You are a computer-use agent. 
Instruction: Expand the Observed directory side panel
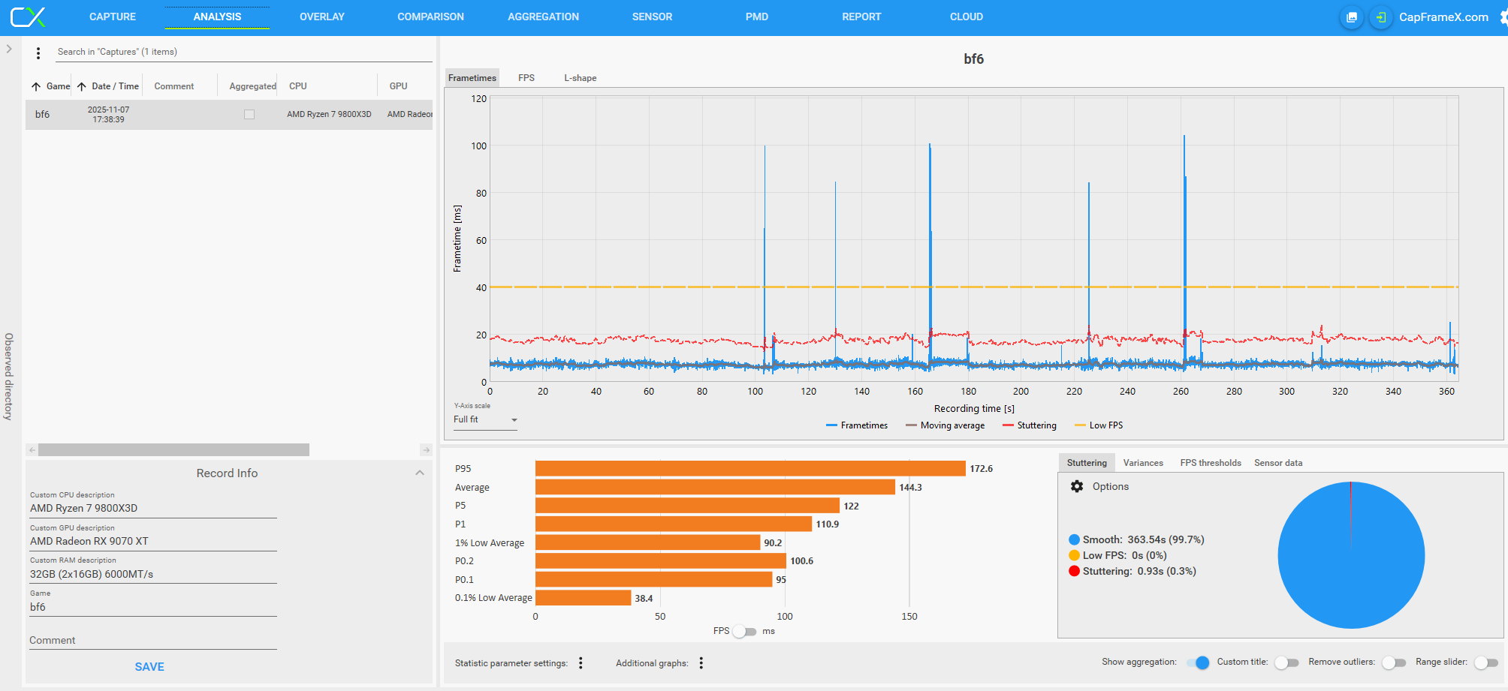click(9, 49)
